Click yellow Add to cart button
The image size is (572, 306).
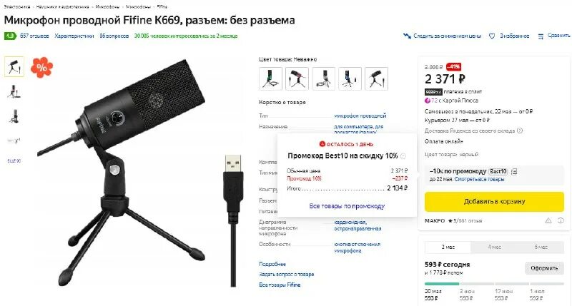click(x=494, y=202)
